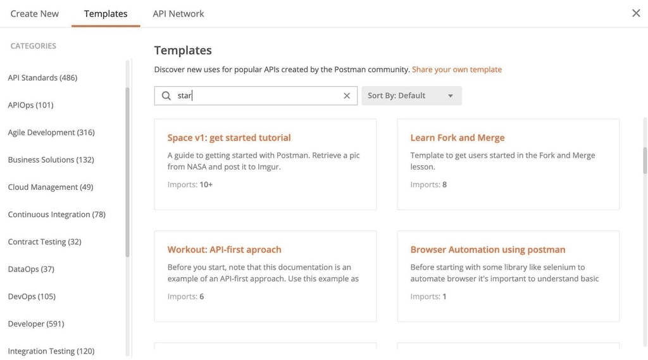Click the template results scrollbar
This screenshot has height=360, width=648.
[645, 158]
